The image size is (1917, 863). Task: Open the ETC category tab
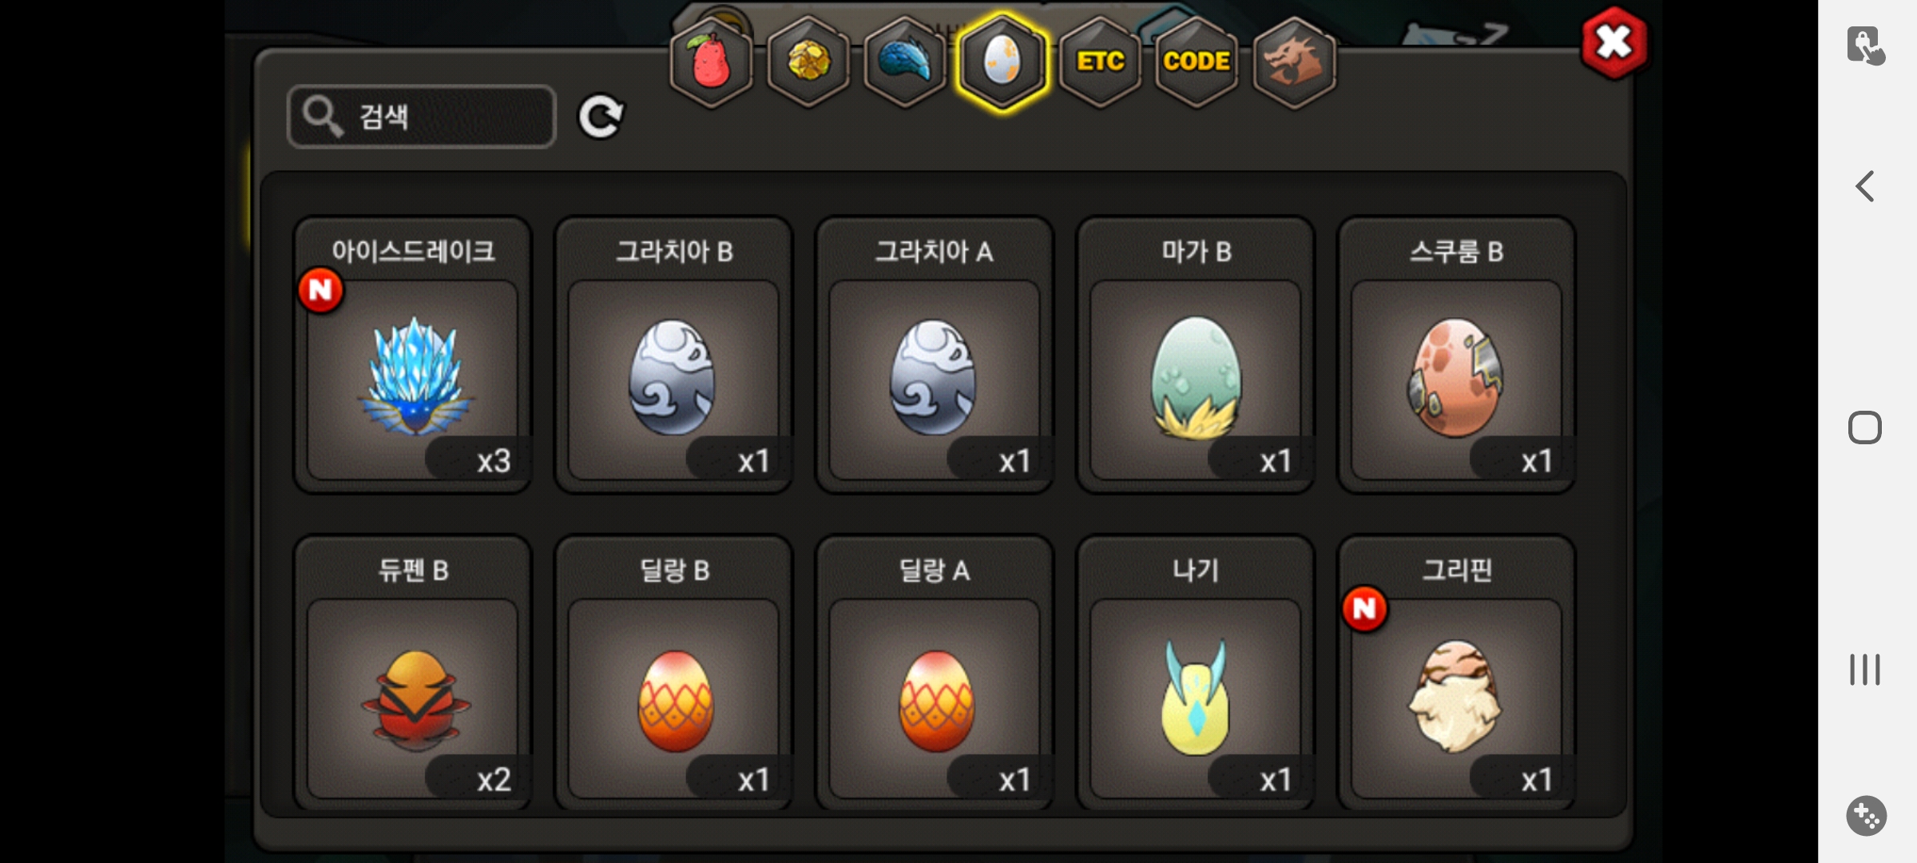tap(1100, 62)
